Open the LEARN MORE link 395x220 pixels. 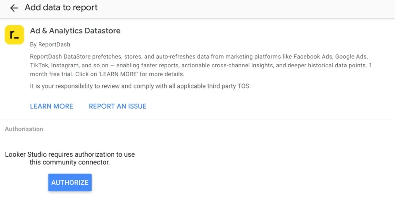coord(52,106)
